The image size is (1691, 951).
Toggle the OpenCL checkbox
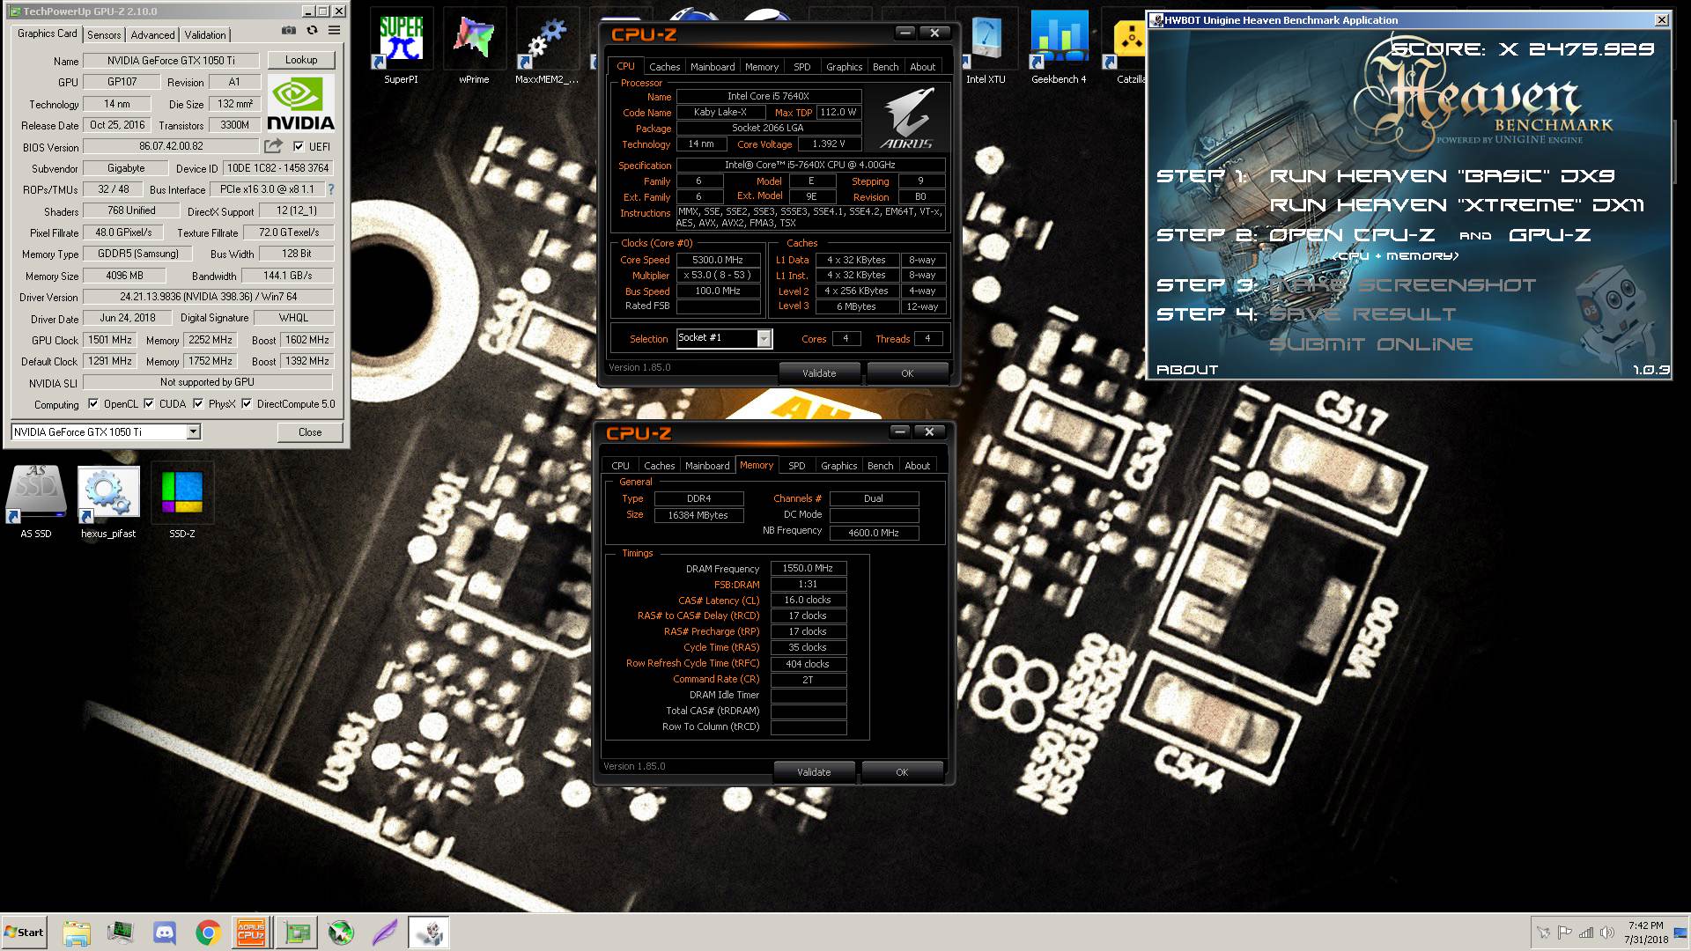pyautogui.click(x=93, y=404)
